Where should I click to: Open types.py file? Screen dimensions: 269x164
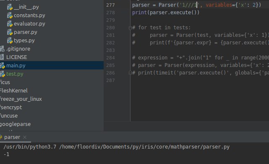click(x=24, y=41)
